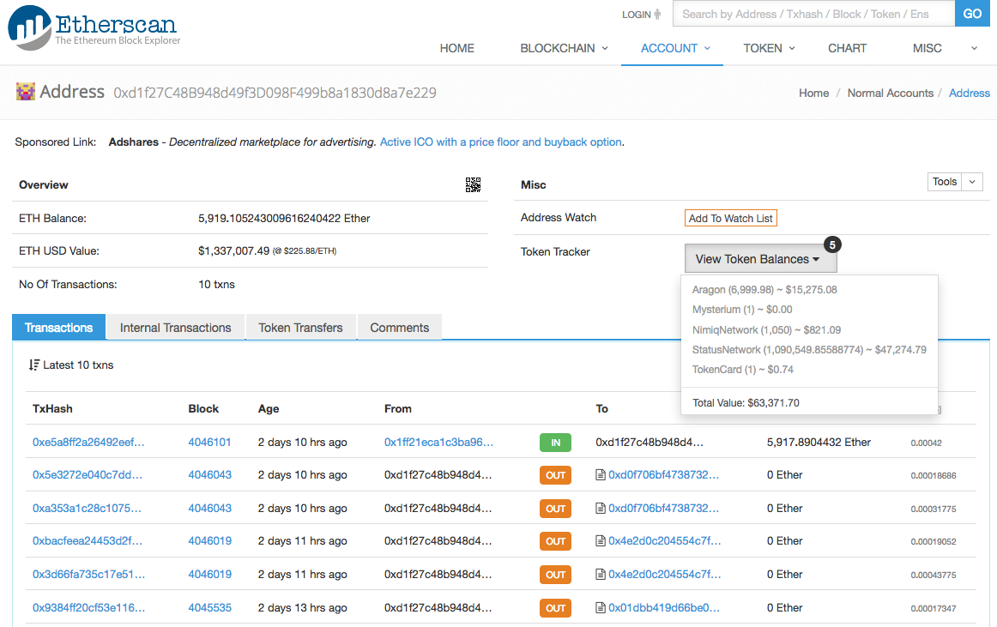Click the LOGIN user icon link
Screen dimensions: 997x627
(x=641, y=14)
